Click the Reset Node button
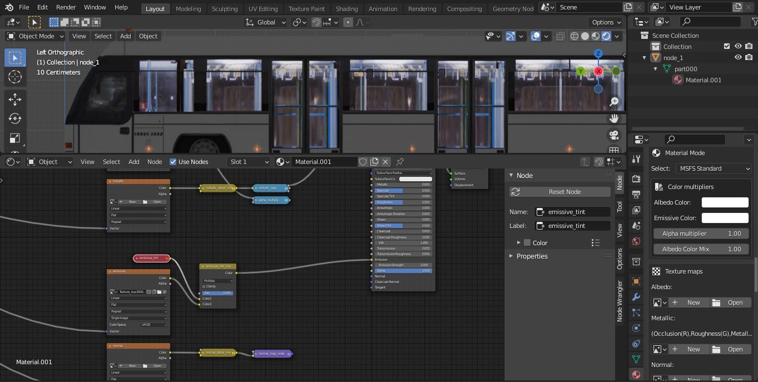Screen dimensions: 758x382 560,192
